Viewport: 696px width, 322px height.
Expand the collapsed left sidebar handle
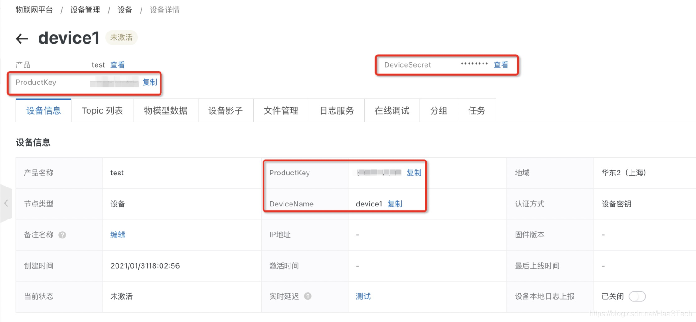(x=6, y=203)
